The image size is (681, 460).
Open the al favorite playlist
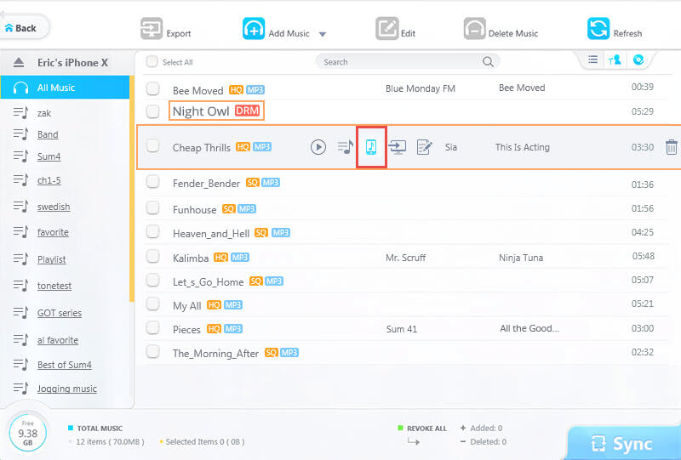(x=58, y=340)
